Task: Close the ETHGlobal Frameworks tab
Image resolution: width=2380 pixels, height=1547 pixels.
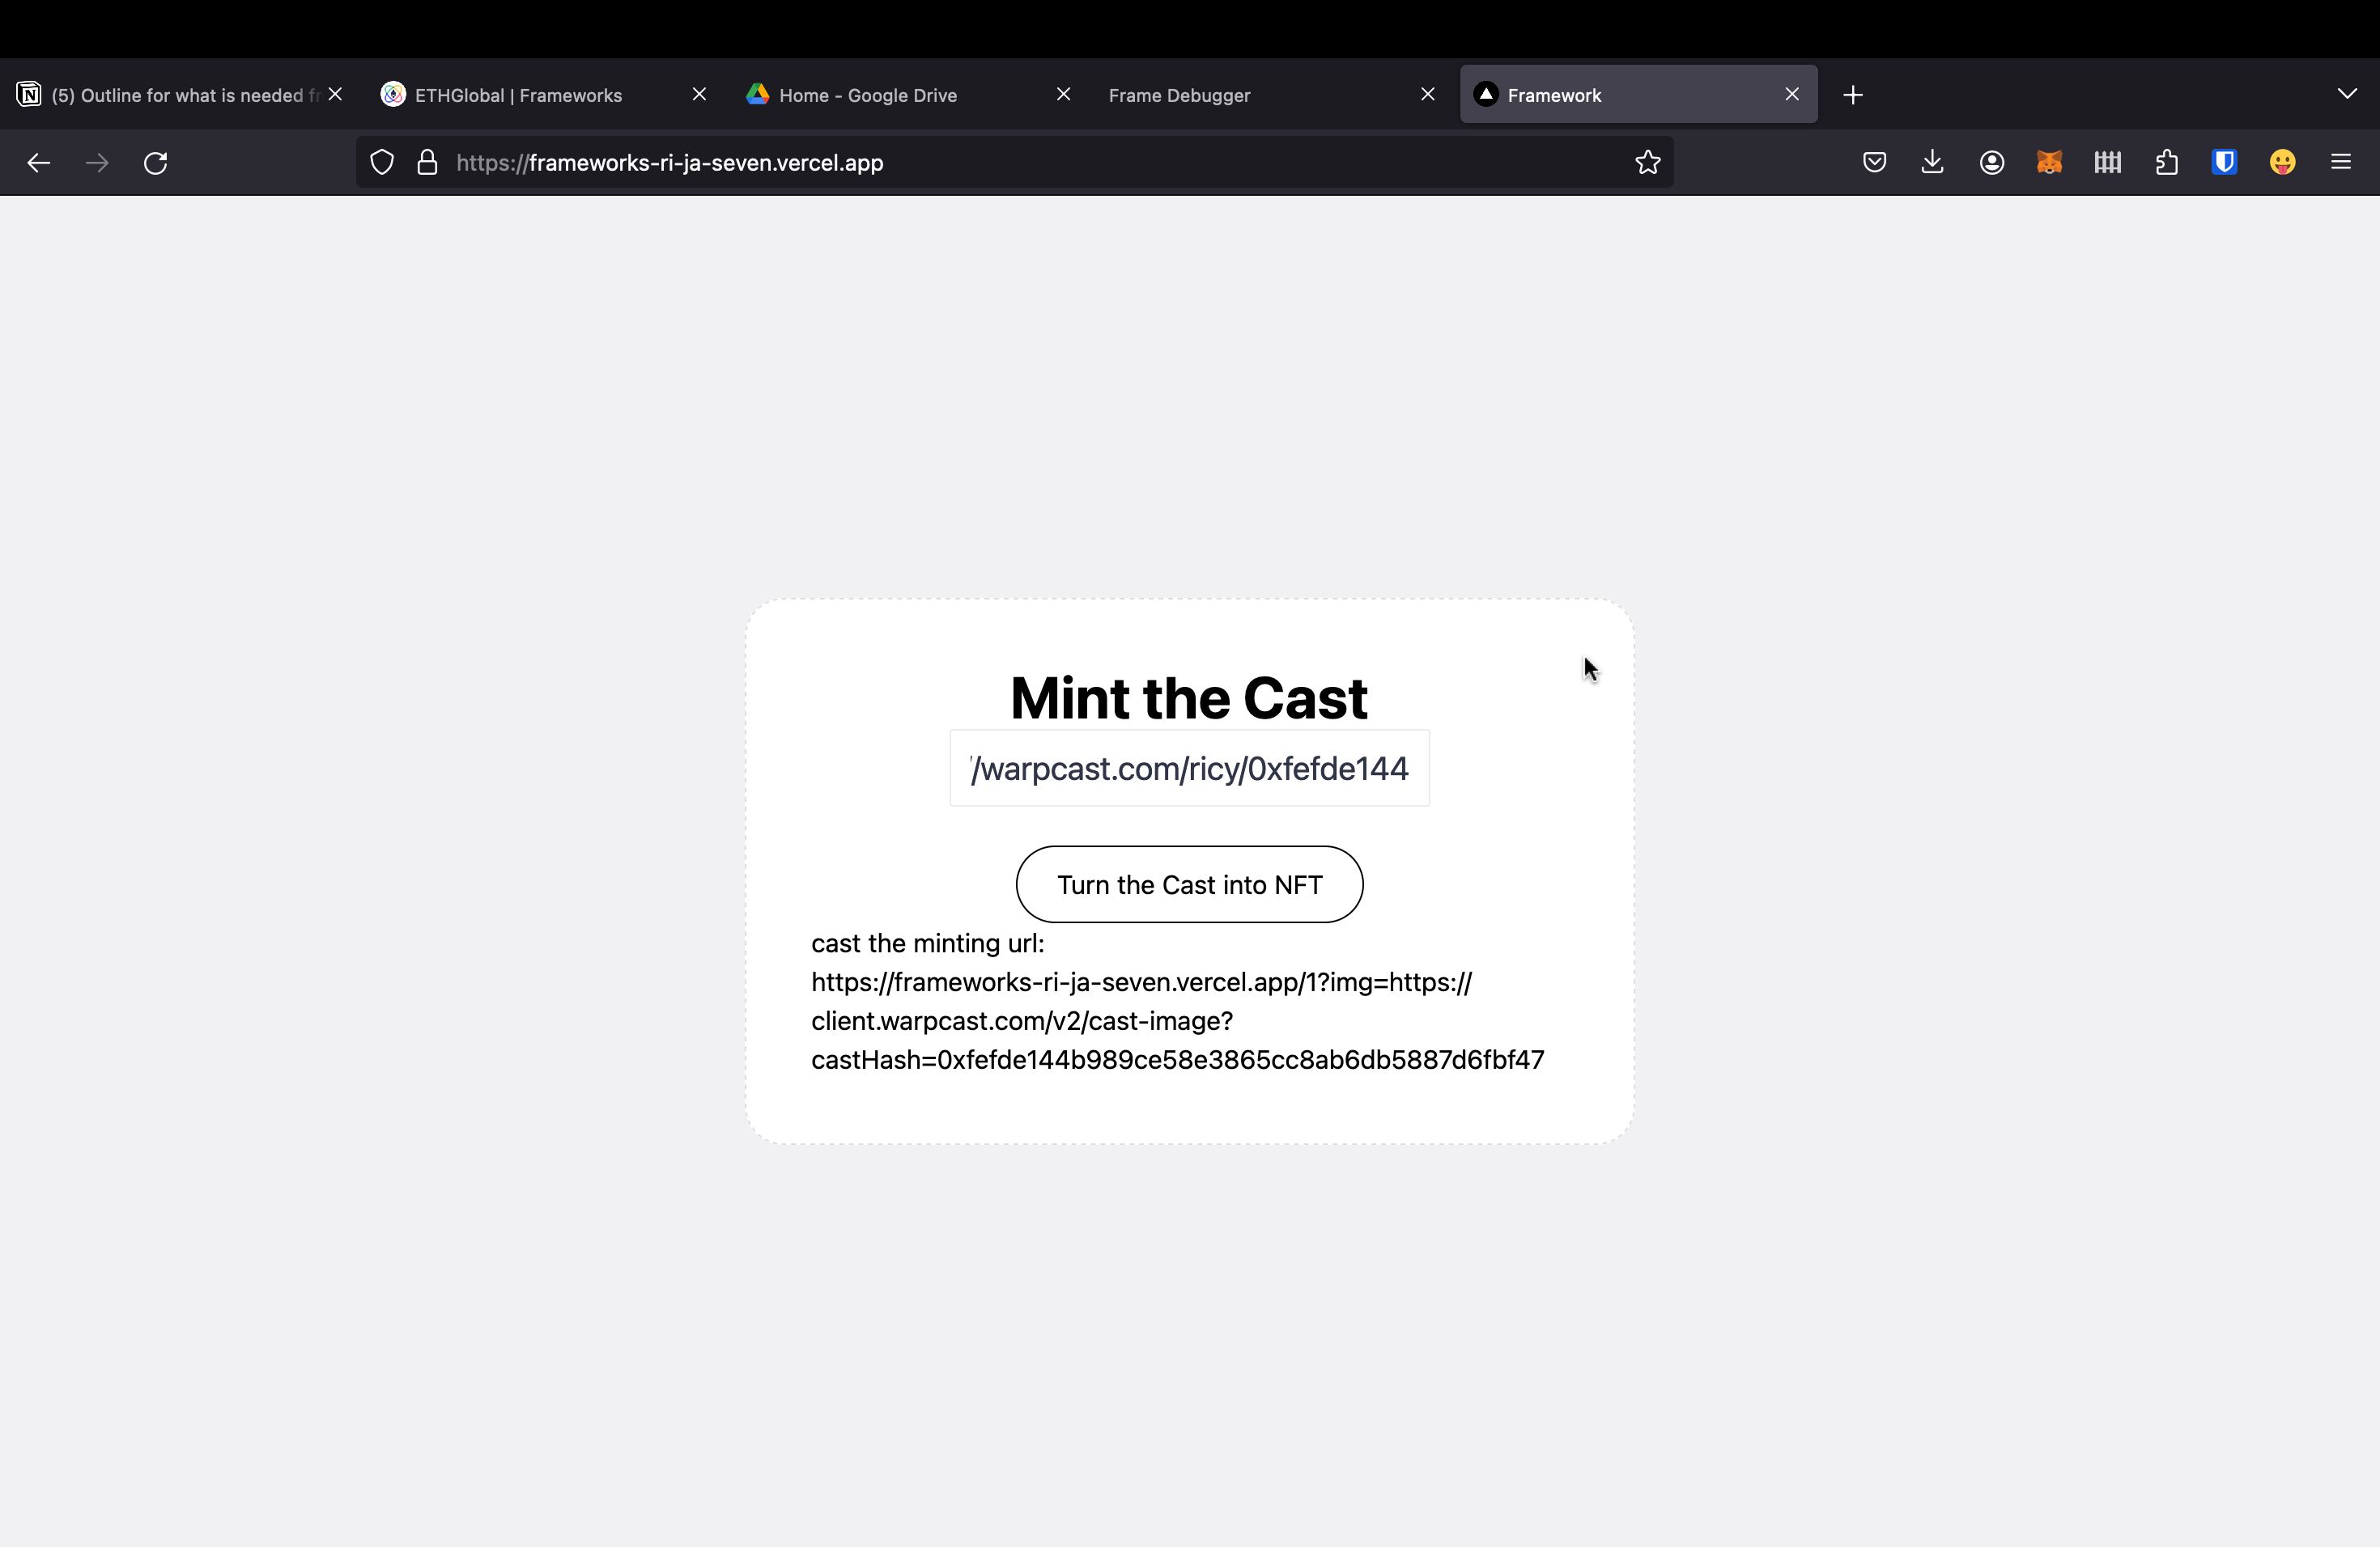Action: pos(700,94)
